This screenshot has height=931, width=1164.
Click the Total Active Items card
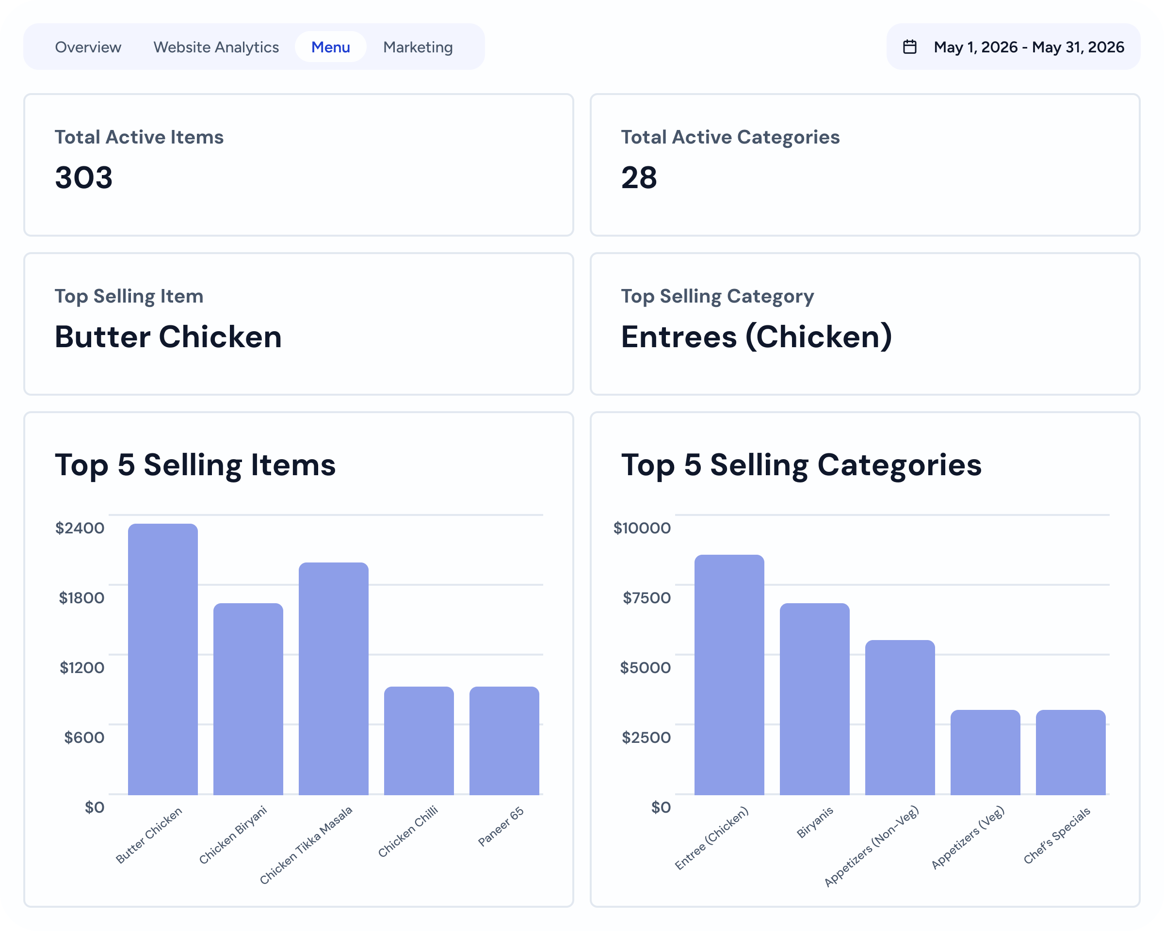point(299,164)
